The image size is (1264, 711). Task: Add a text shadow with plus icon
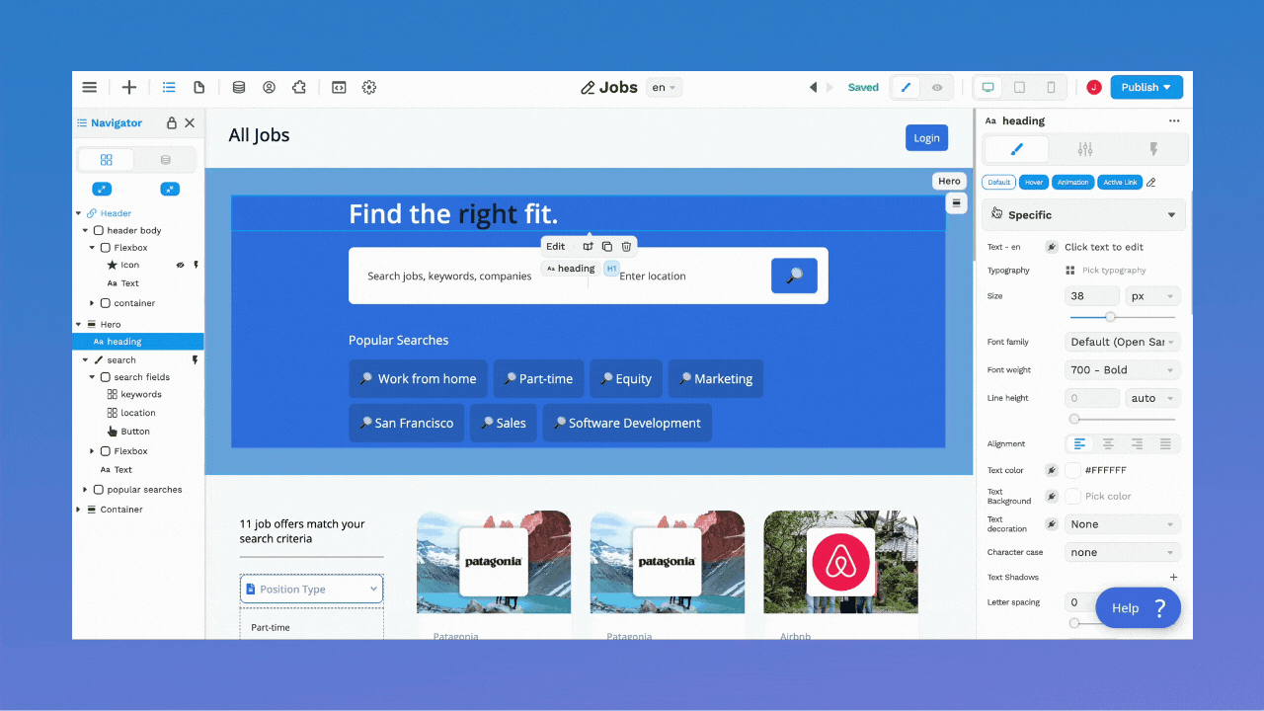[x=1174, y=577]
